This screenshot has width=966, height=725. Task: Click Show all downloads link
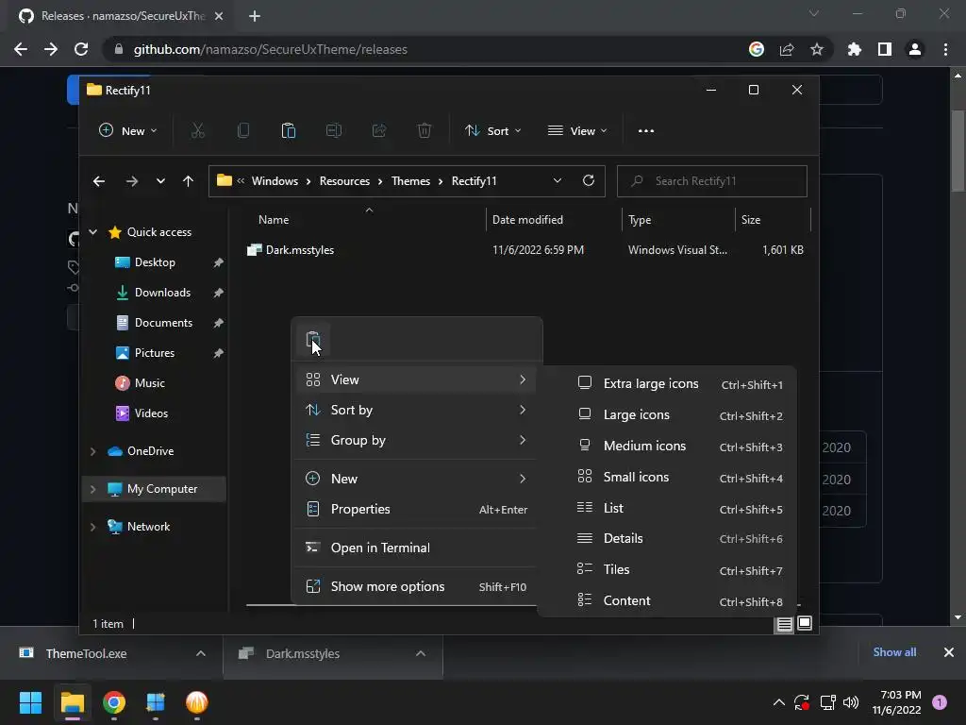(894, 652)
